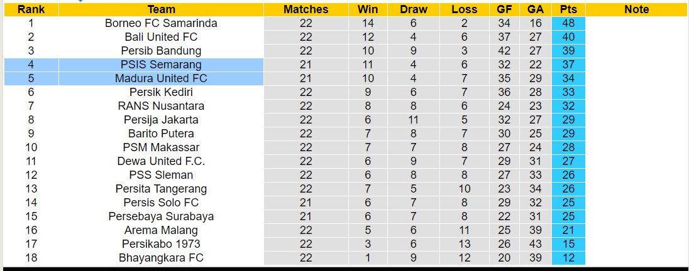
Task: Open the Bali United FC team link
Action: (161, 37)
